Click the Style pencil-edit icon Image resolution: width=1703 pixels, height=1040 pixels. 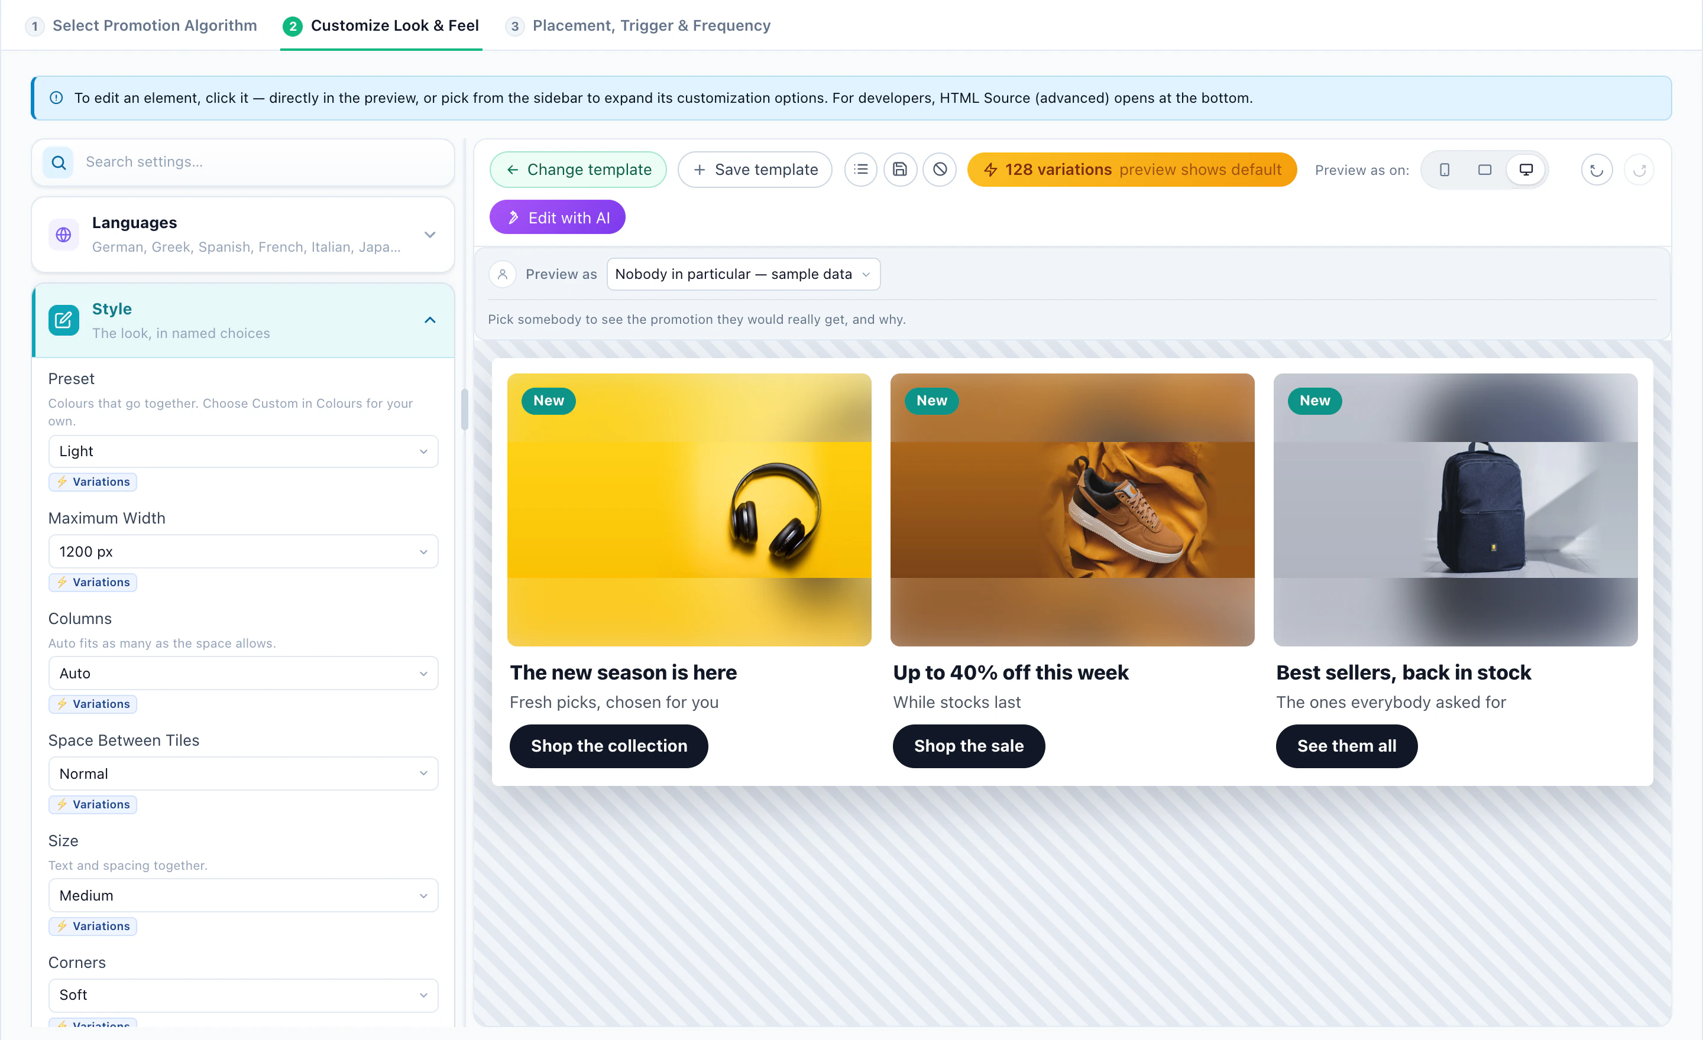pyautogui.click(x=64, y=320)
